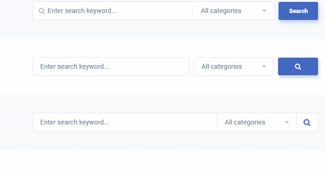Screen dimensions: 325x177
Task: Click the blue Search text button
Action: (298, 11)
